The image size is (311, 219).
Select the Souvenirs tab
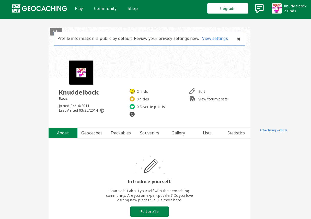(149, 133)
